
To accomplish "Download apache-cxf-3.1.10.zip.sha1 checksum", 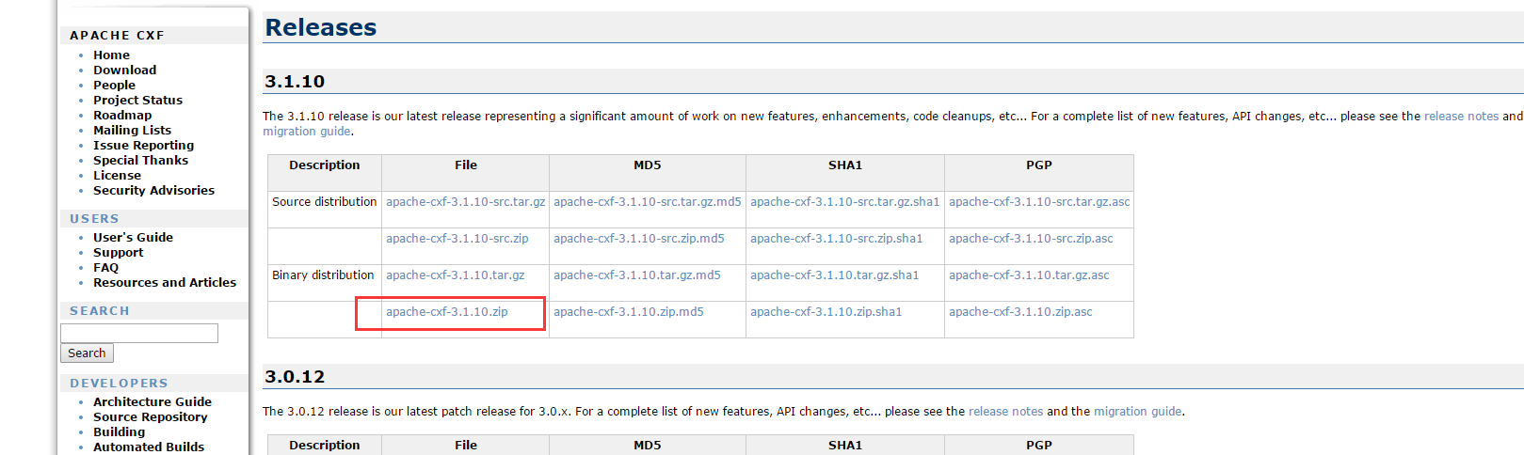I will (826, 312).
